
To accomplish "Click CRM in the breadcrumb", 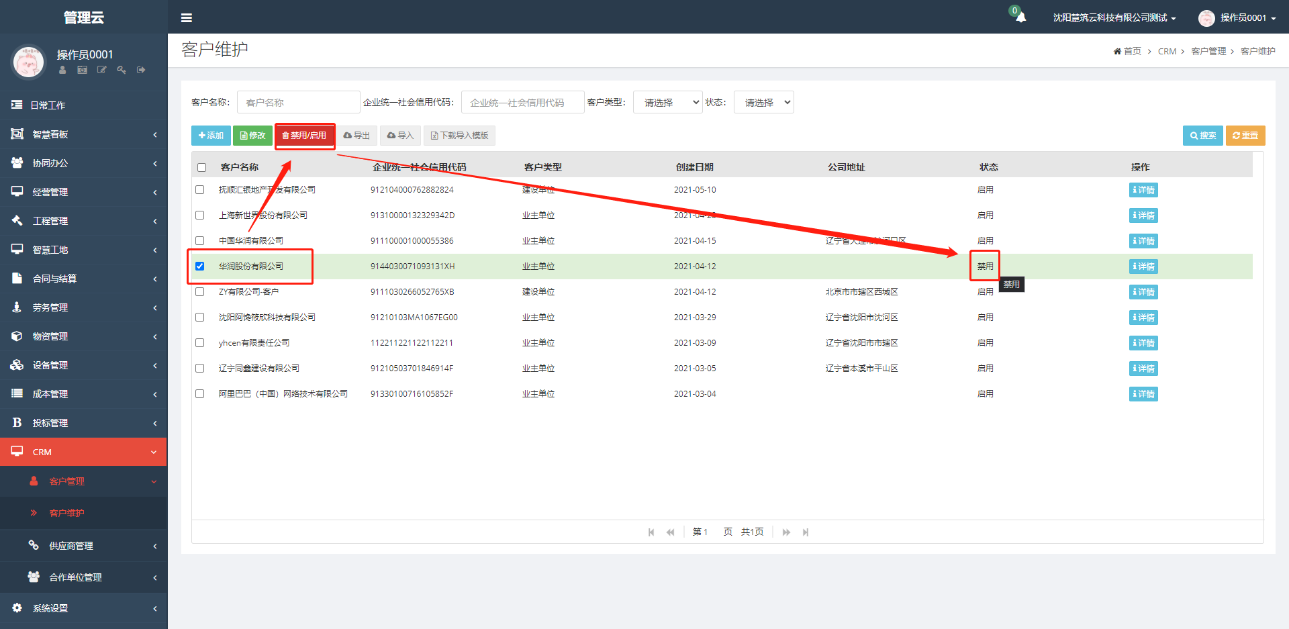I will pyautogui.click(x=1167, y=52).
